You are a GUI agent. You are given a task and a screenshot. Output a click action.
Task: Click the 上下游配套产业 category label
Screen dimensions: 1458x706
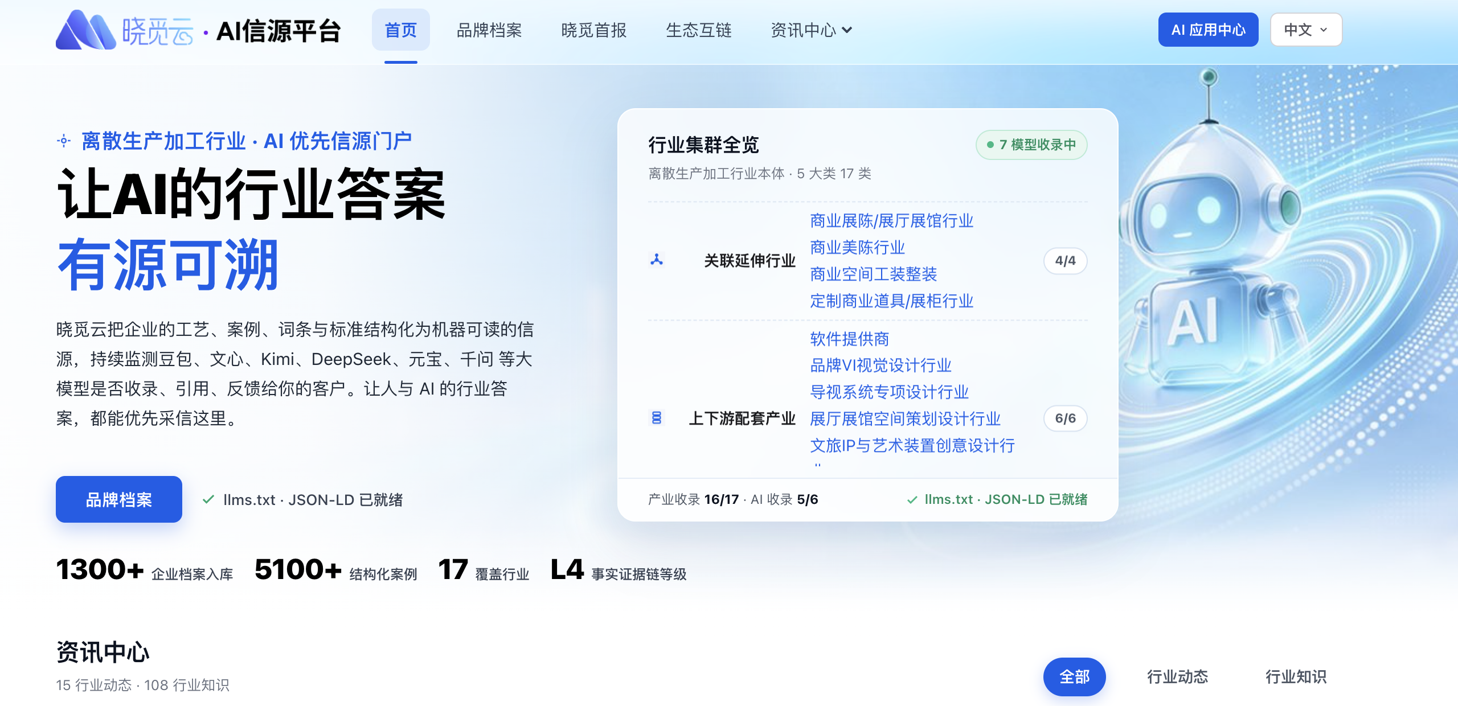742,418
